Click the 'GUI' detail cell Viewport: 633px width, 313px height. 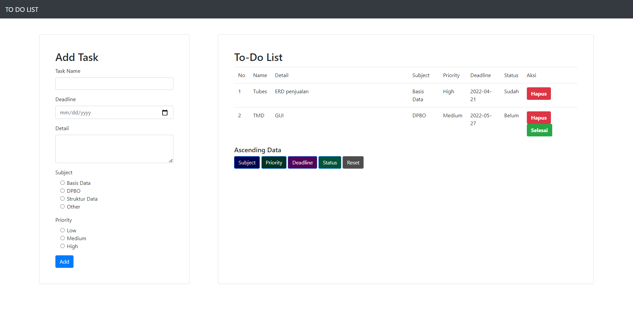pyautogui.click(x=279, y=116)
